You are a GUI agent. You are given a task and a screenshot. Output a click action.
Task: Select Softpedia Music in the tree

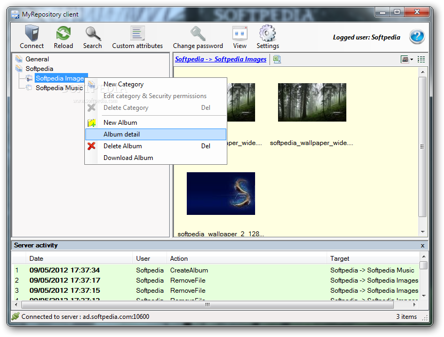pos(59,88)
